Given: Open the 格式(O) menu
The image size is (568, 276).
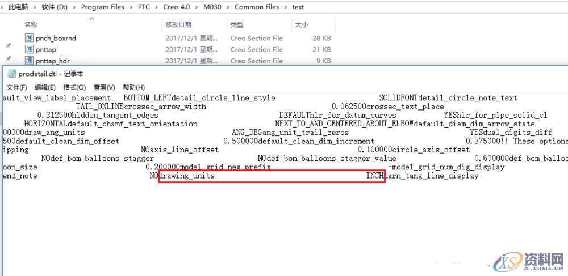Looking at the screenshot, I should (x=74, y=87).
